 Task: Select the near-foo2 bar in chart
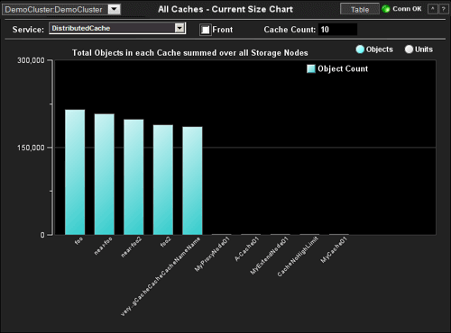tap(133, 177)
